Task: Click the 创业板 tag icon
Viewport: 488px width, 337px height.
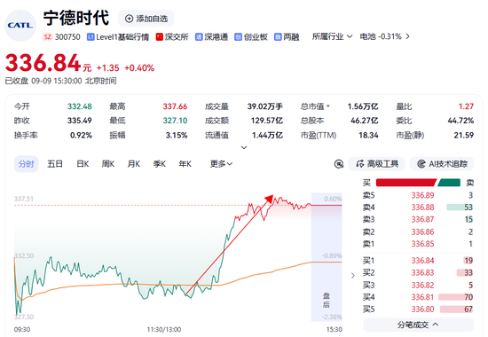Action: tap(238, 37)
